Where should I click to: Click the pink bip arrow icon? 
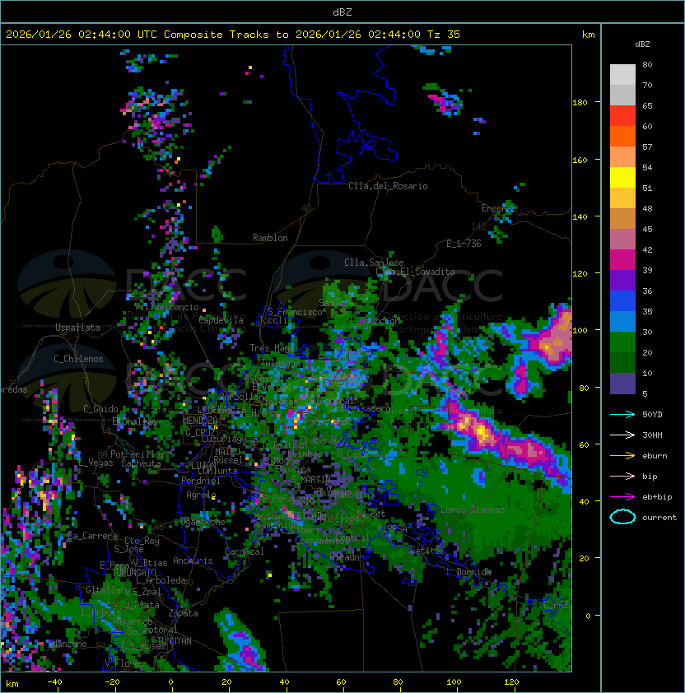coord(622,477)
